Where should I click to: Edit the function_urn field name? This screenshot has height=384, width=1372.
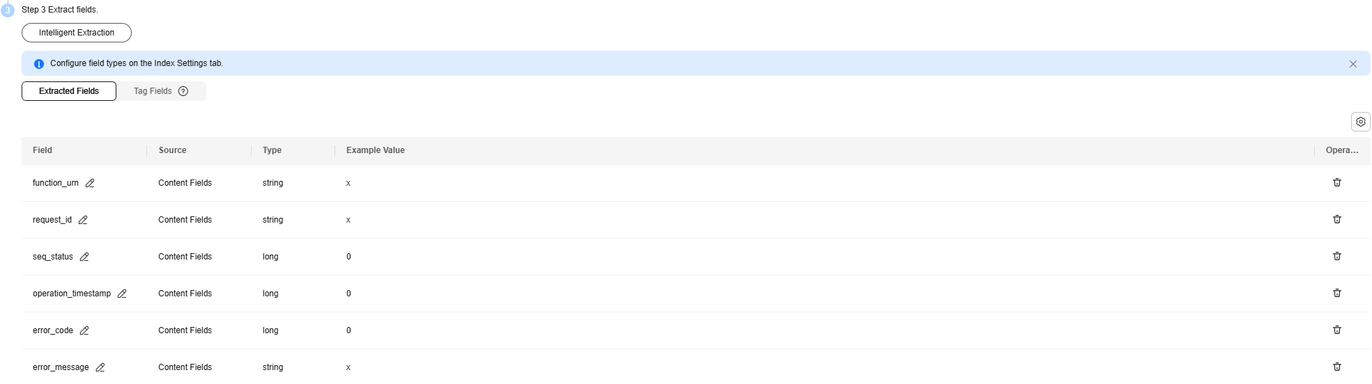(90, 183)
